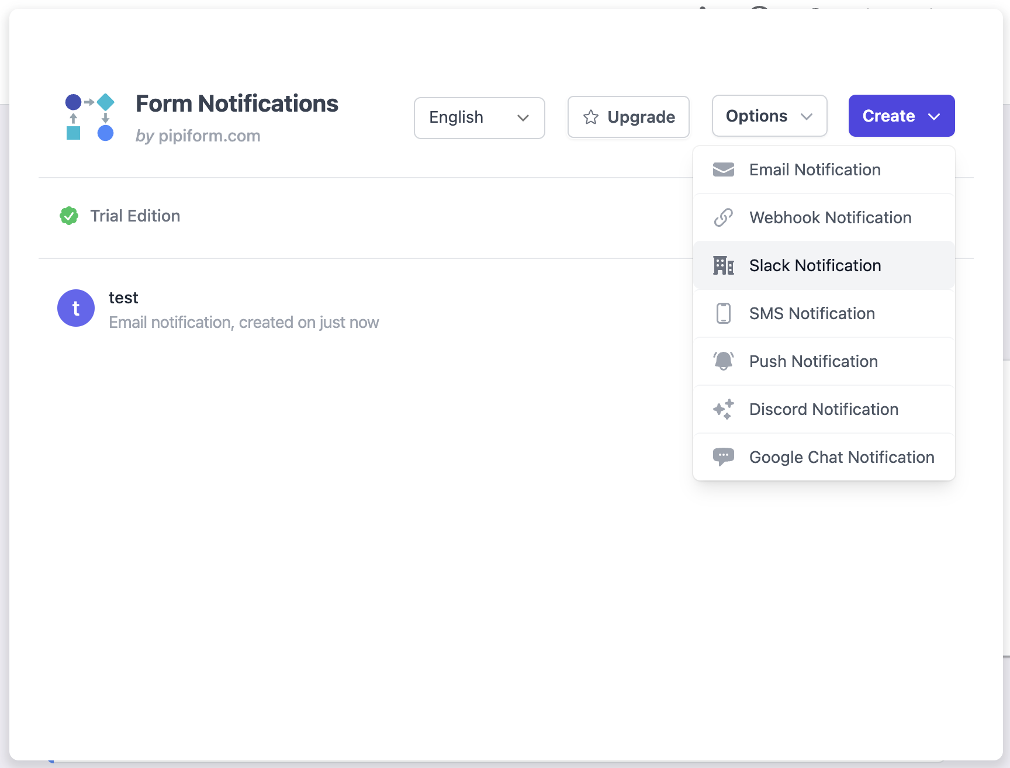Screen dimensions: 1010x768
Task: Click the SMS Notification phone icon
Action: click(723, 313)
